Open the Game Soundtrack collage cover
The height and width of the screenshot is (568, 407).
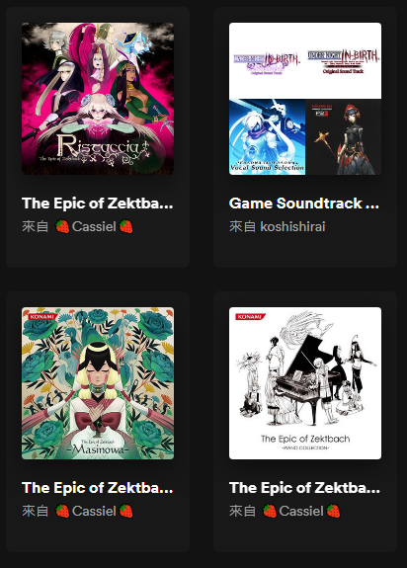click(x=305, y=99)
